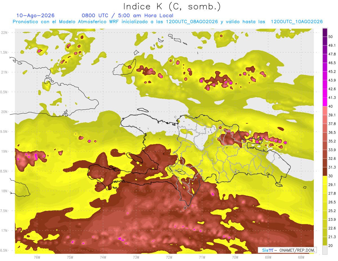338x261 pixels.
Task: Click "0800 UTC / 5:00 am Hora Local" text
Action: (x=127, y=15)
